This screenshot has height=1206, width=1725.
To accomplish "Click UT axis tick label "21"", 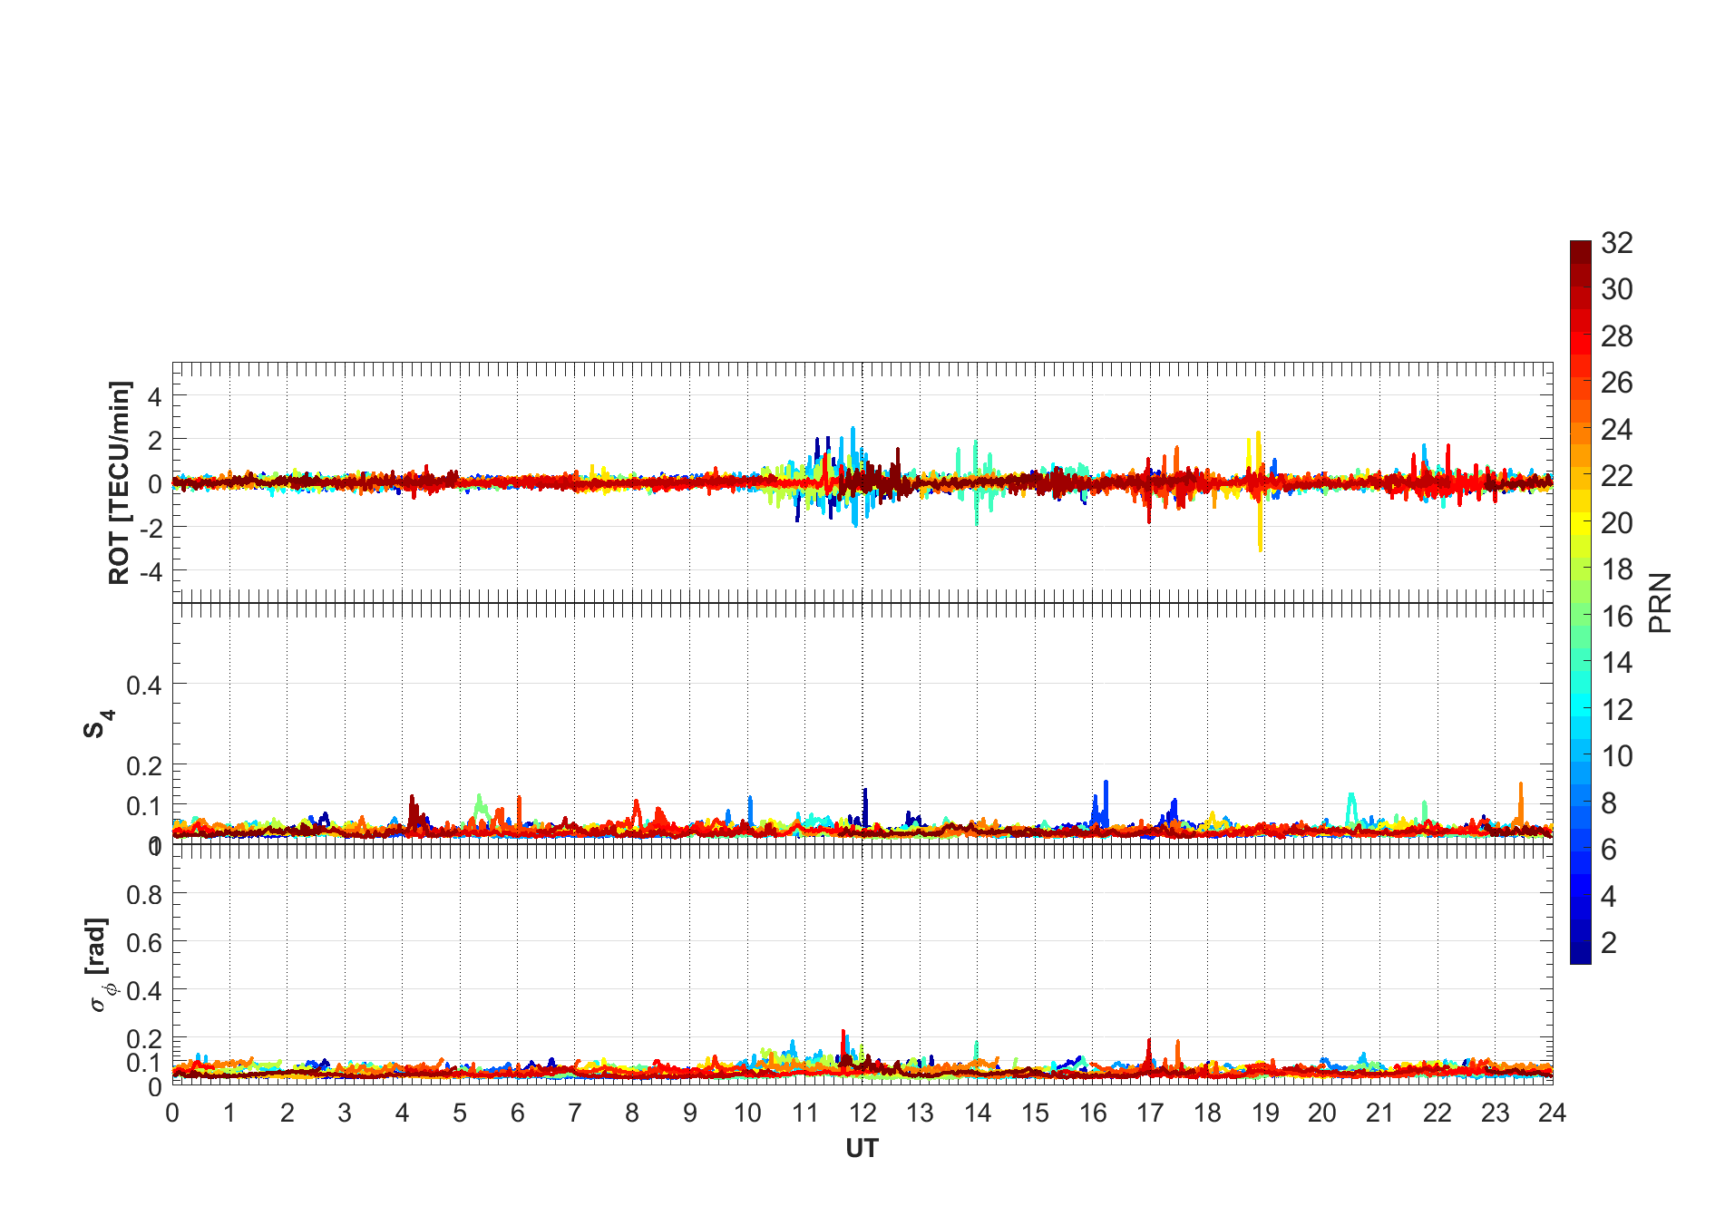I will pyautogui.click(x=1380, y=1114).
